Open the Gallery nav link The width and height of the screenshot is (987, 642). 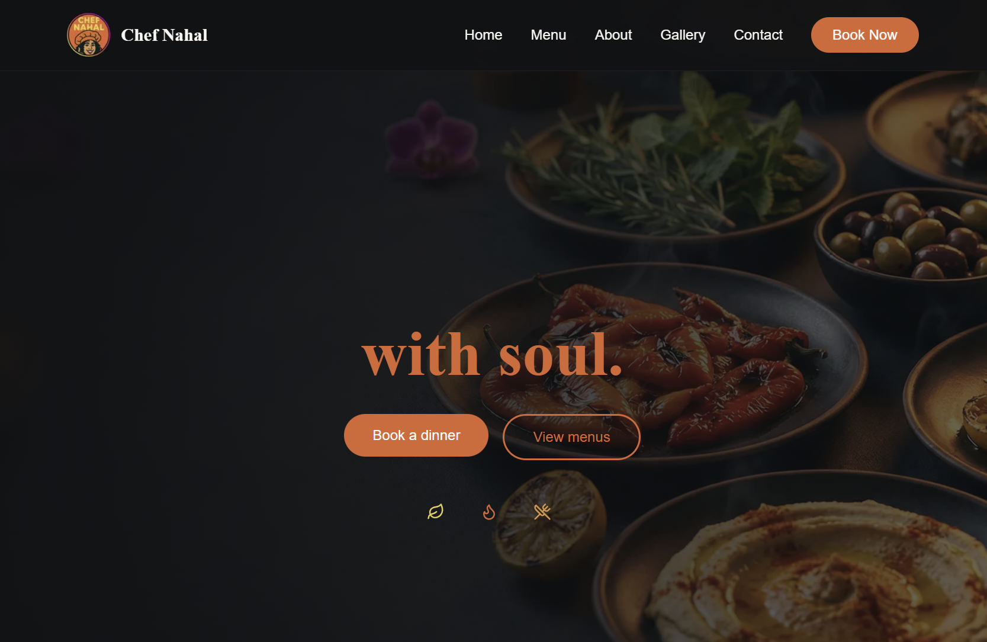[683, 35]
